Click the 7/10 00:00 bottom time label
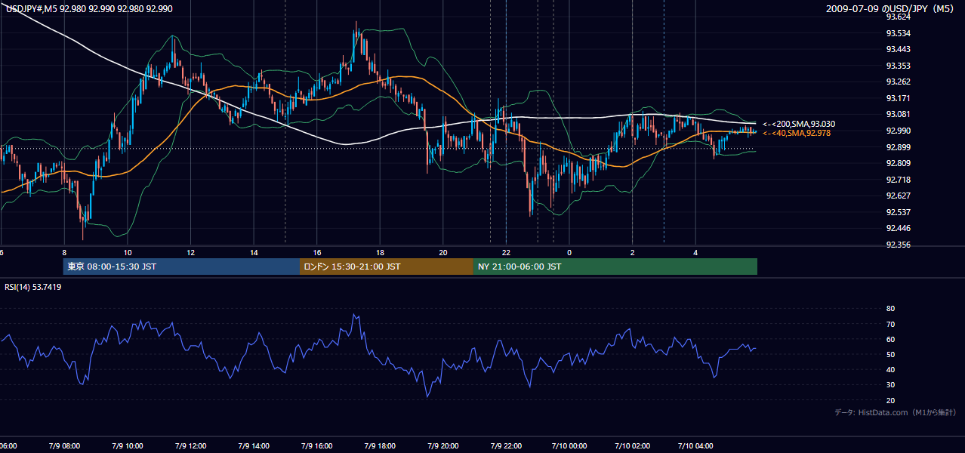 (x=569, y=446)
